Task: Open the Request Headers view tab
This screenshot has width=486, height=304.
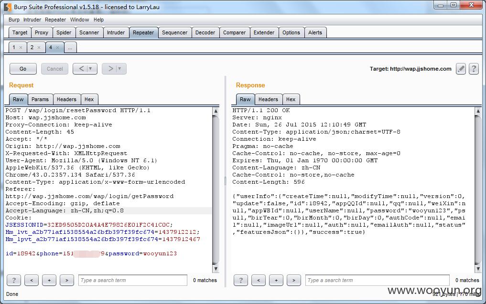Action: pos(66,99)
